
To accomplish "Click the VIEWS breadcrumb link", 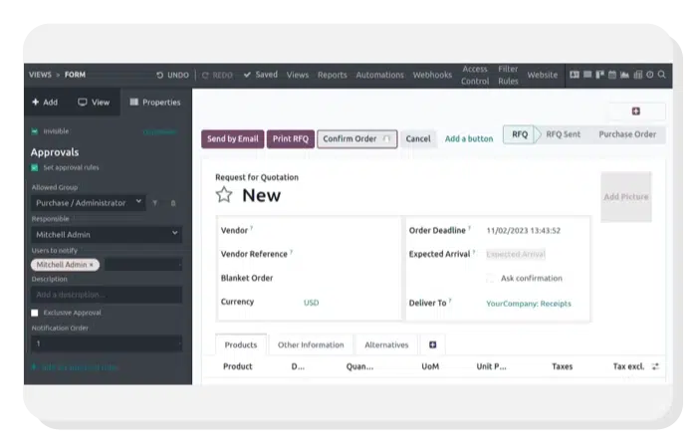I will click(40, 75).
